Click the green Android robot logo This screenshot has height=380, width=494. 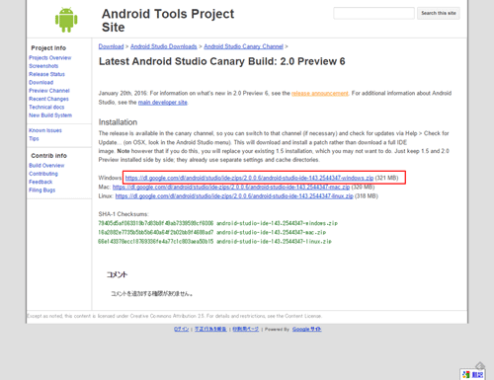point(66,20)
